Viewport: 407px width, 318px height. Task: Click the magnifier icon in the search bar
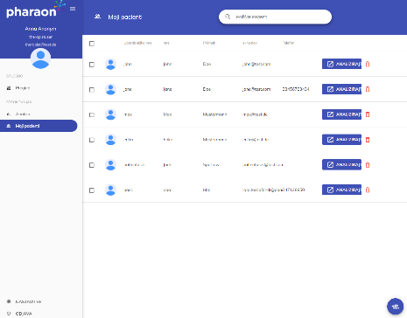(228, 17)
